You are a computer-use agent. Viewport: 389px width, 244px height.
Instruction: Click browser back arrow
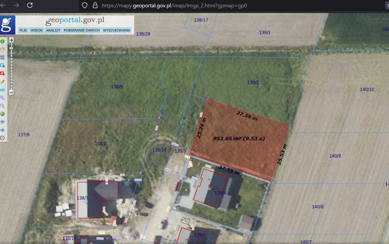3,5
